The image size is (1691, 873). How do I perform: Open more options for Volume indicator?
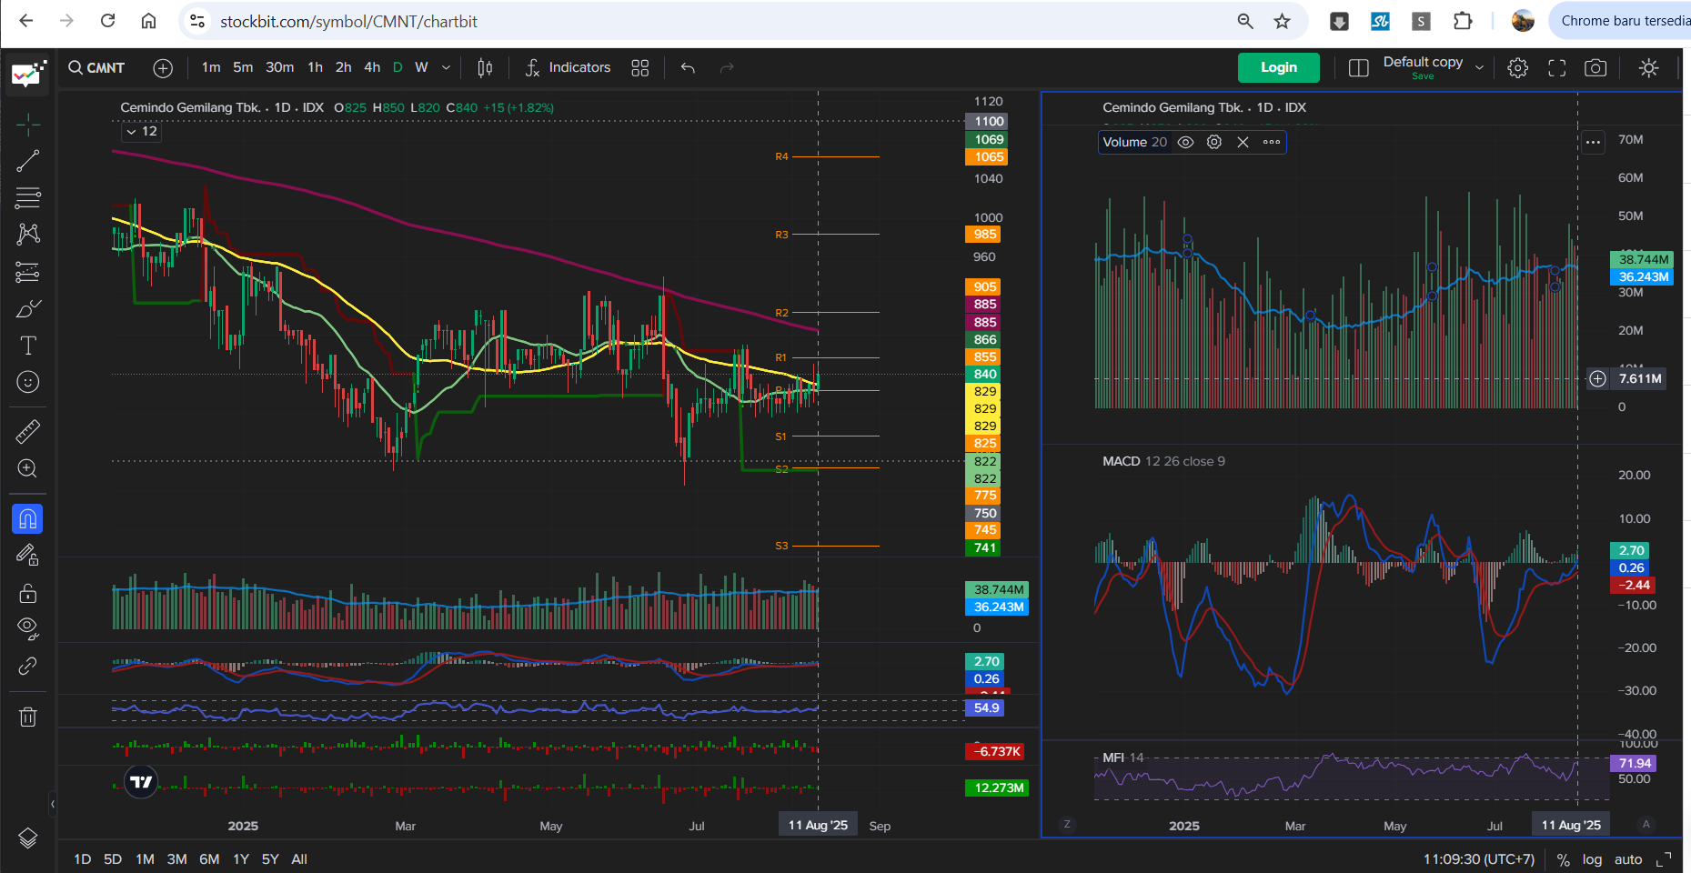[1272, 142]
